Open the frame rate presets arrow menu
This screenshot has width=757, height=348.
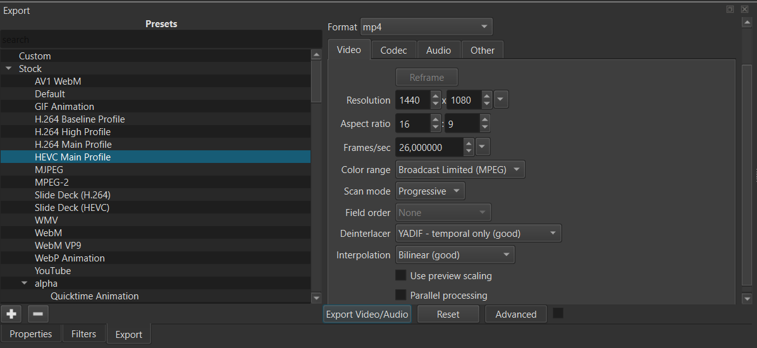tap(483, 148)
